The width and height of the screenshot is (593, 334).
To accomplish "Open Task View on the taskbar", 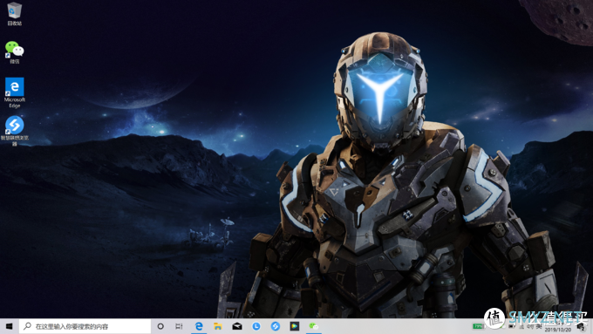I will (x=179, y=326).
